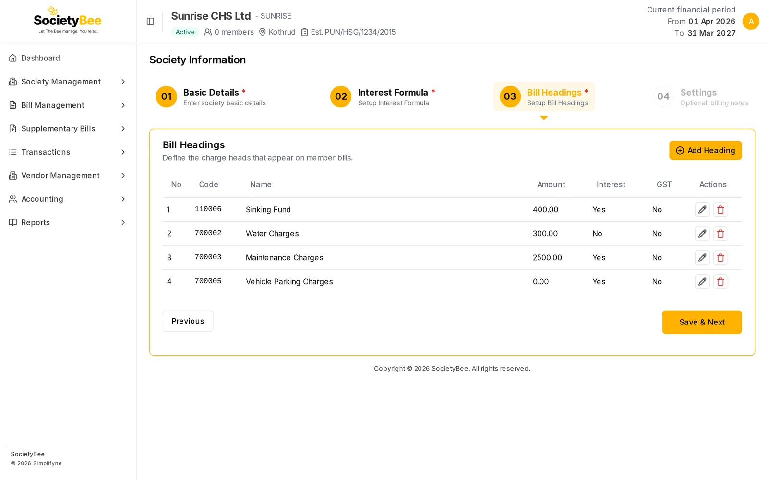Click the Vendor Management building icon

pyautogui.click(x=13, y=176)
